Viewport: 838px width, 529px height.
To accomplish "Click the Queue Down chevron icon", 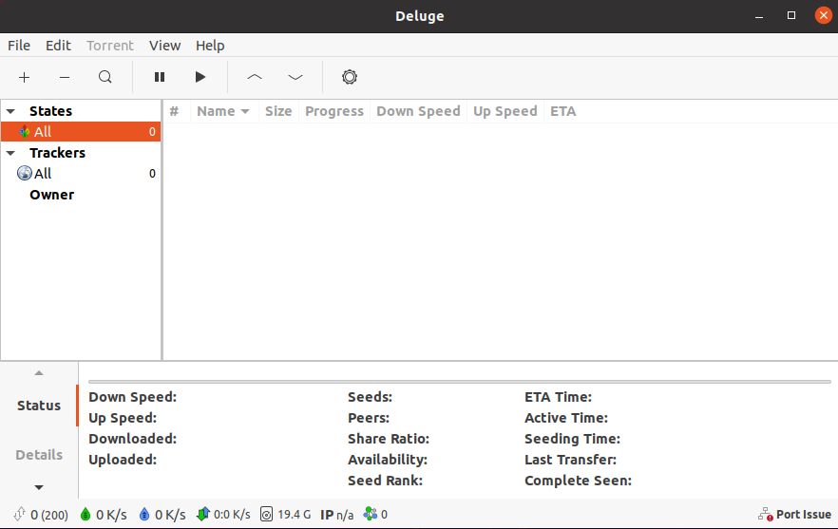I will coord(295,78).
